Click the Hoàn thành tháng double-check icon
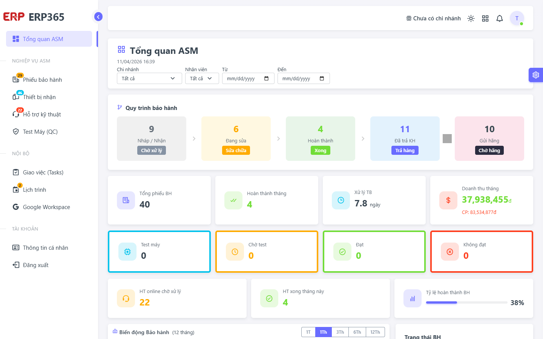The width and height of the screenshot is (543, 339). click(x=233, y=200)
